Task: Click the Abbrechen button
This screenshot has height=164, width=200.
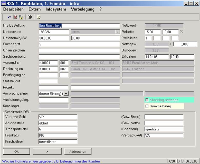Action: pyautogui.click(x=78, y=151)
